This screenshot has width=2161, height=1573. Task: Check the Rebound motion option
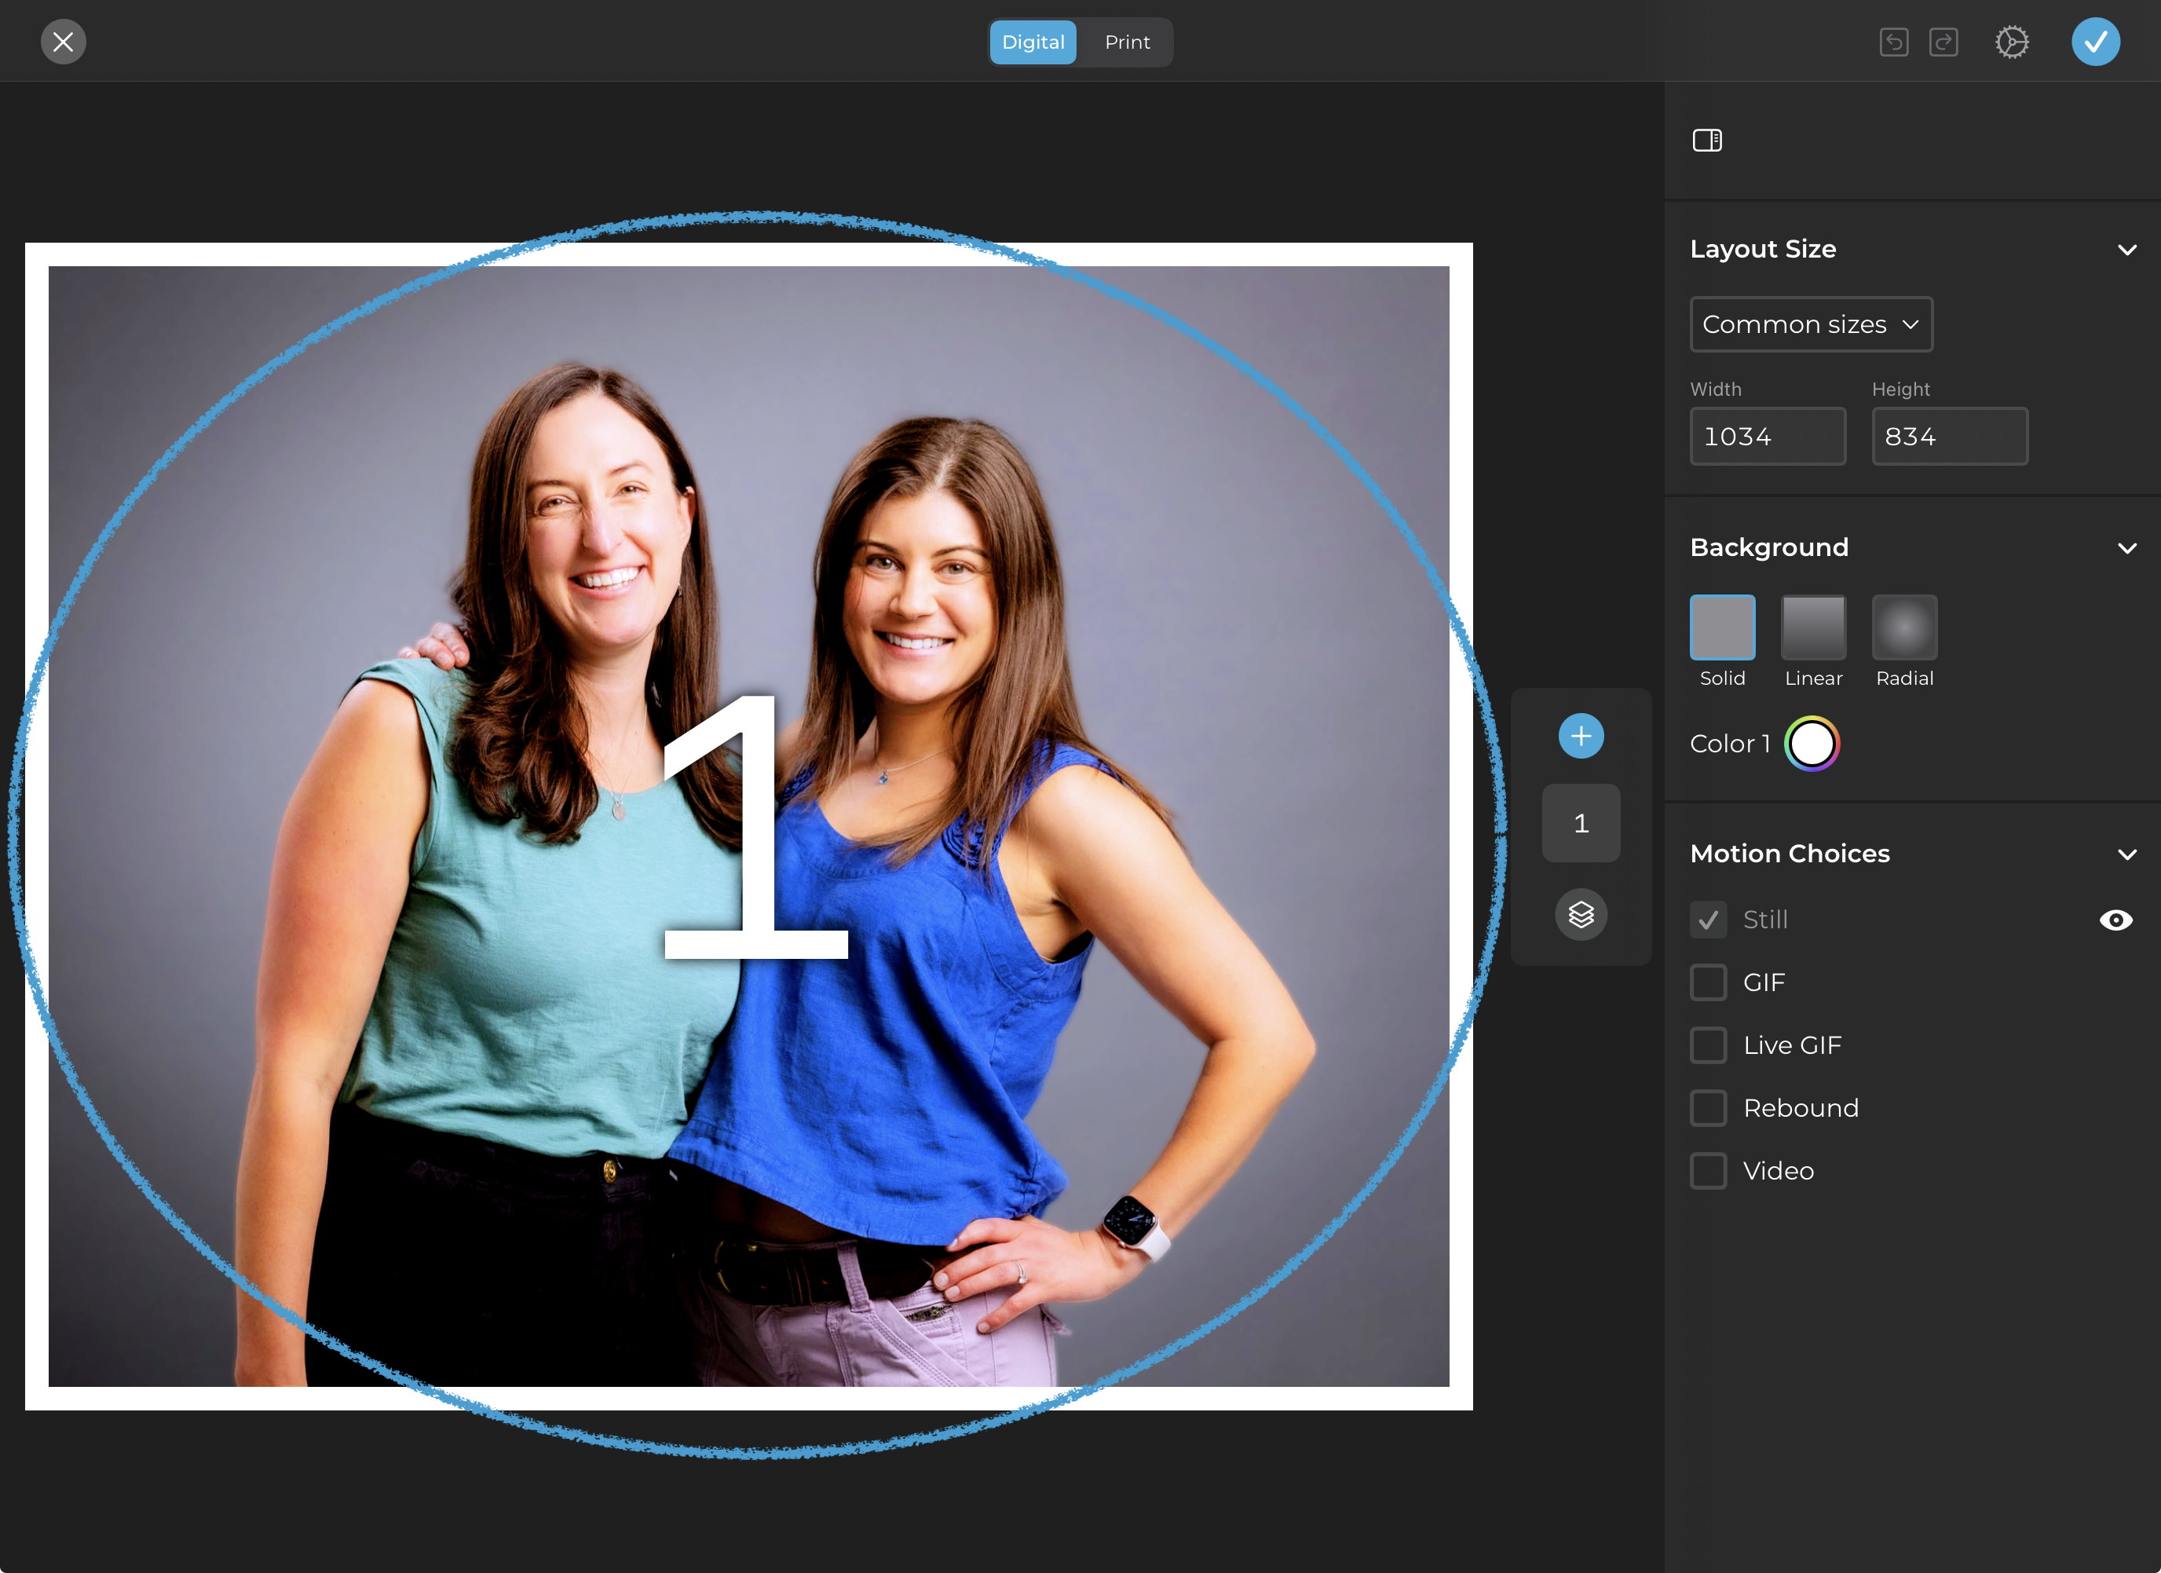[x=1707, y=1107]
